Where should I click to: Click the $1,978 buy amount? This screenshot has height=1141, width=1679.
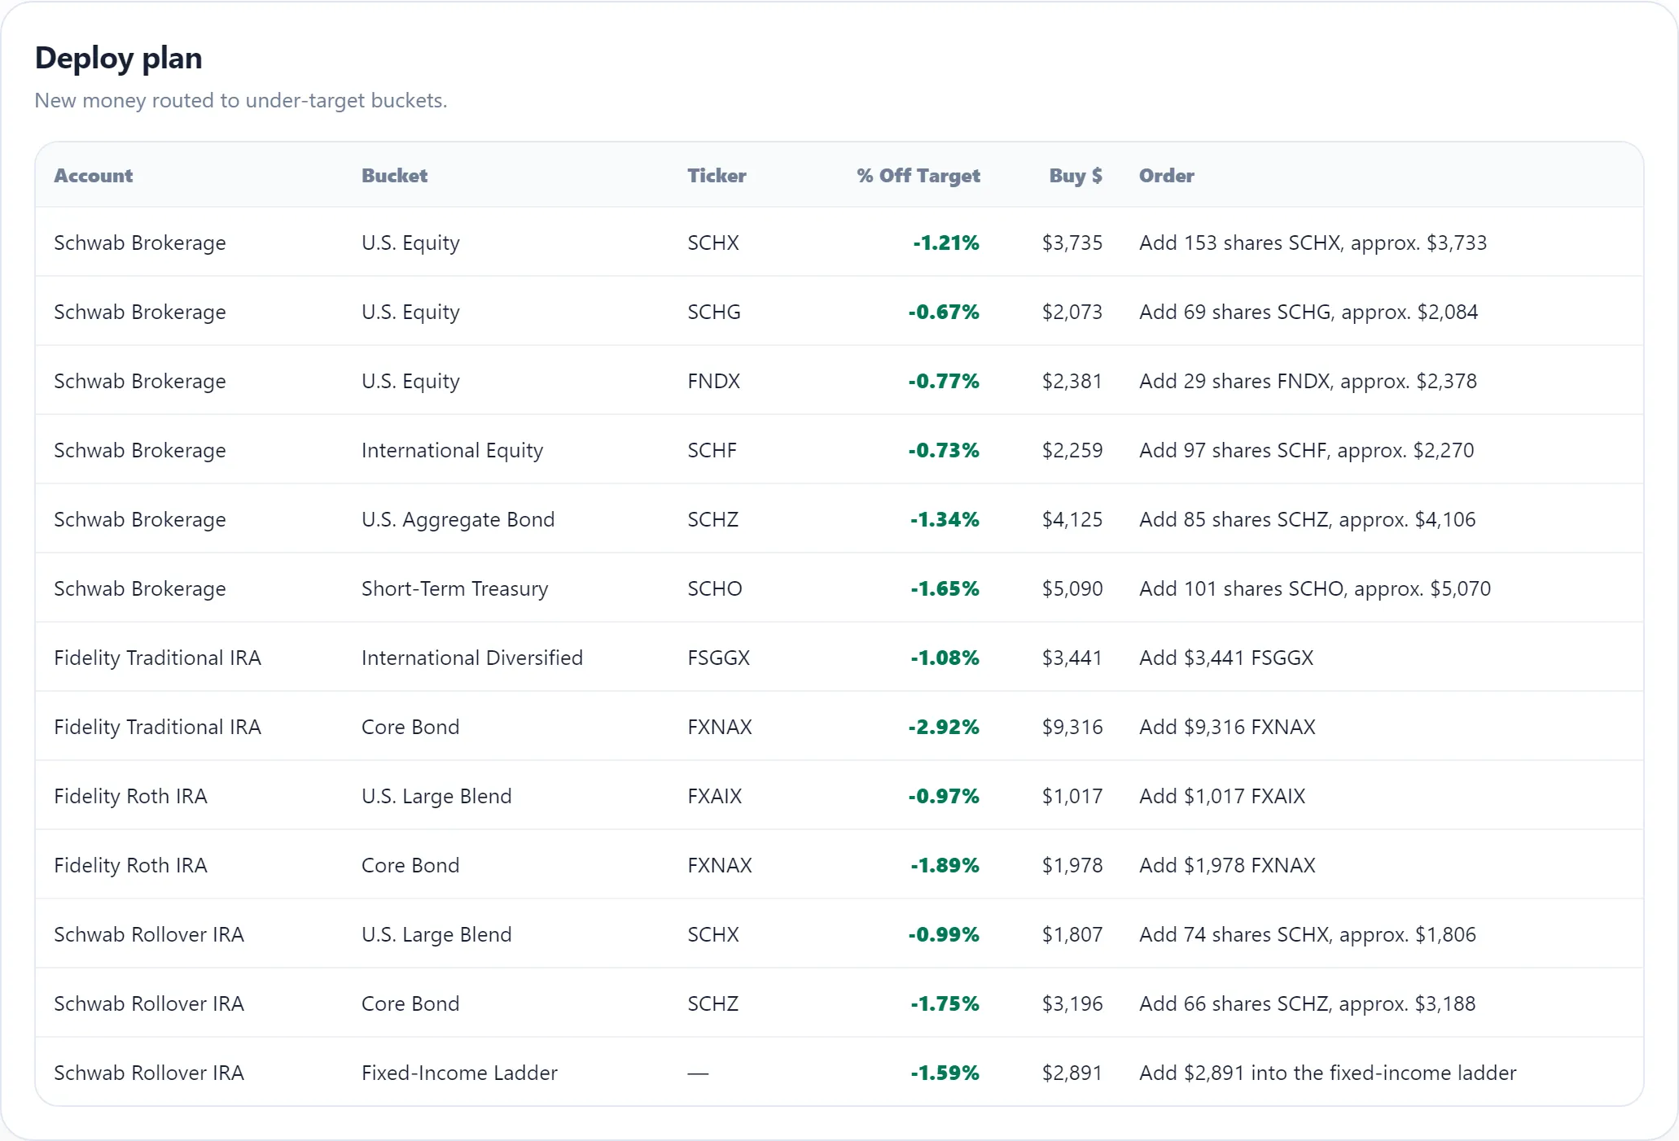pos(1072,865)
